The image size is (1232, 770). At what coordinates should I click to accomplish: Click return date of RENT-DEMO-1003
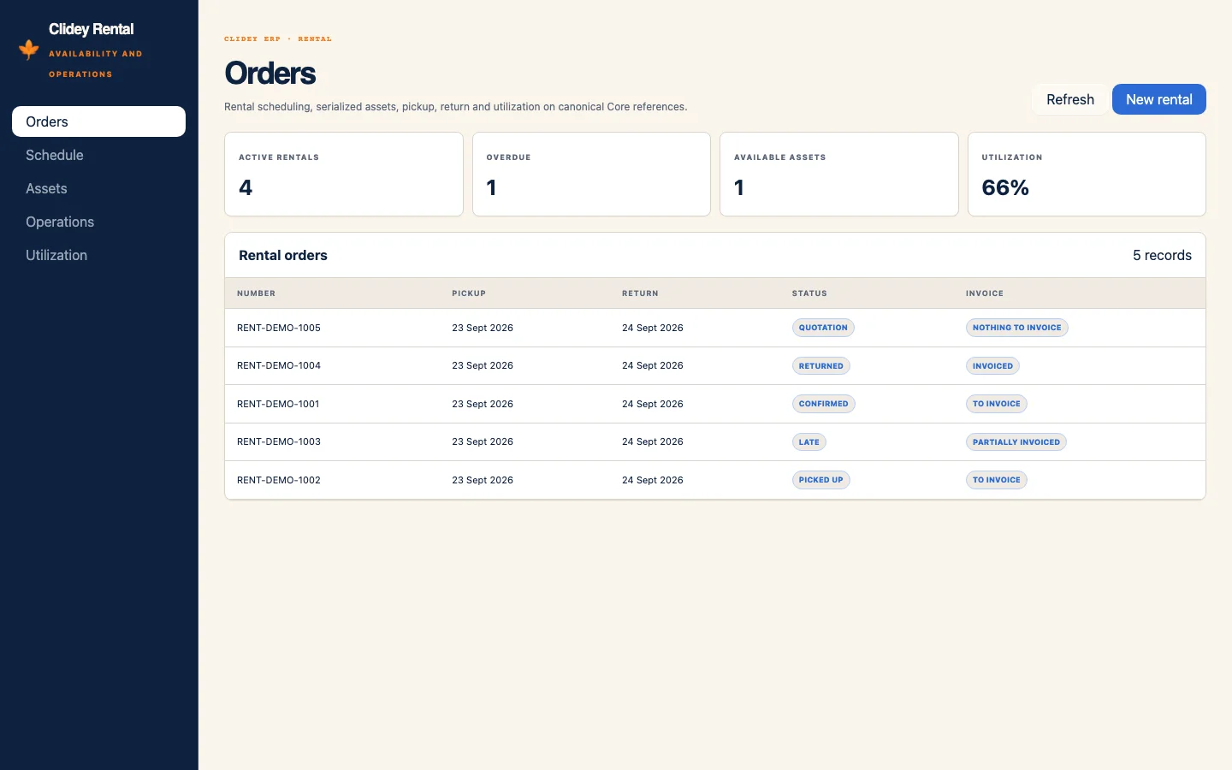coord(653,441)
